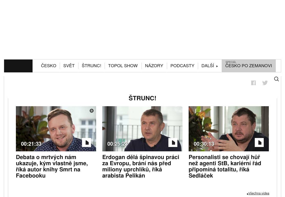Screen dimensions: 285x197
Task: Click the Twitter bird icon
Action: 265,83
